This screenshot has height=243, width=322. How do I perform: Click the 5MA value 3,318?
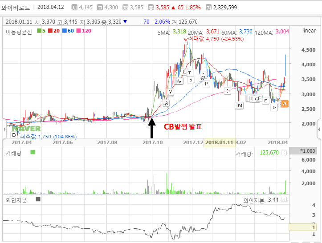[179, 32]
